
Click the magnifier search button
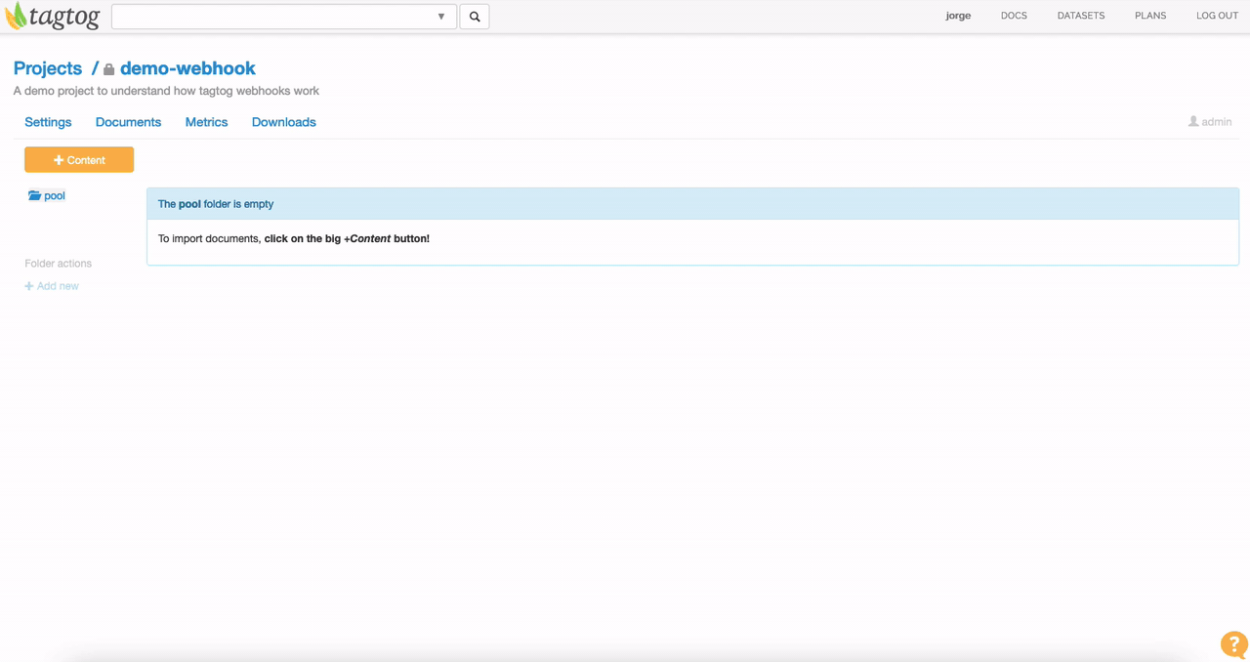click(x=475, y=17)
